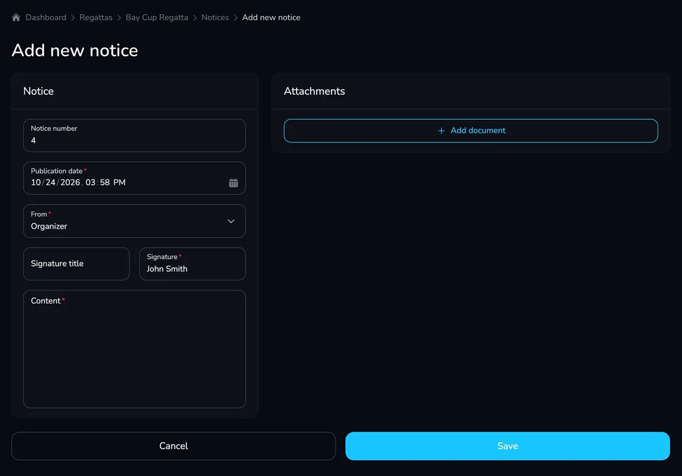Save the new notice

point(507,446)
